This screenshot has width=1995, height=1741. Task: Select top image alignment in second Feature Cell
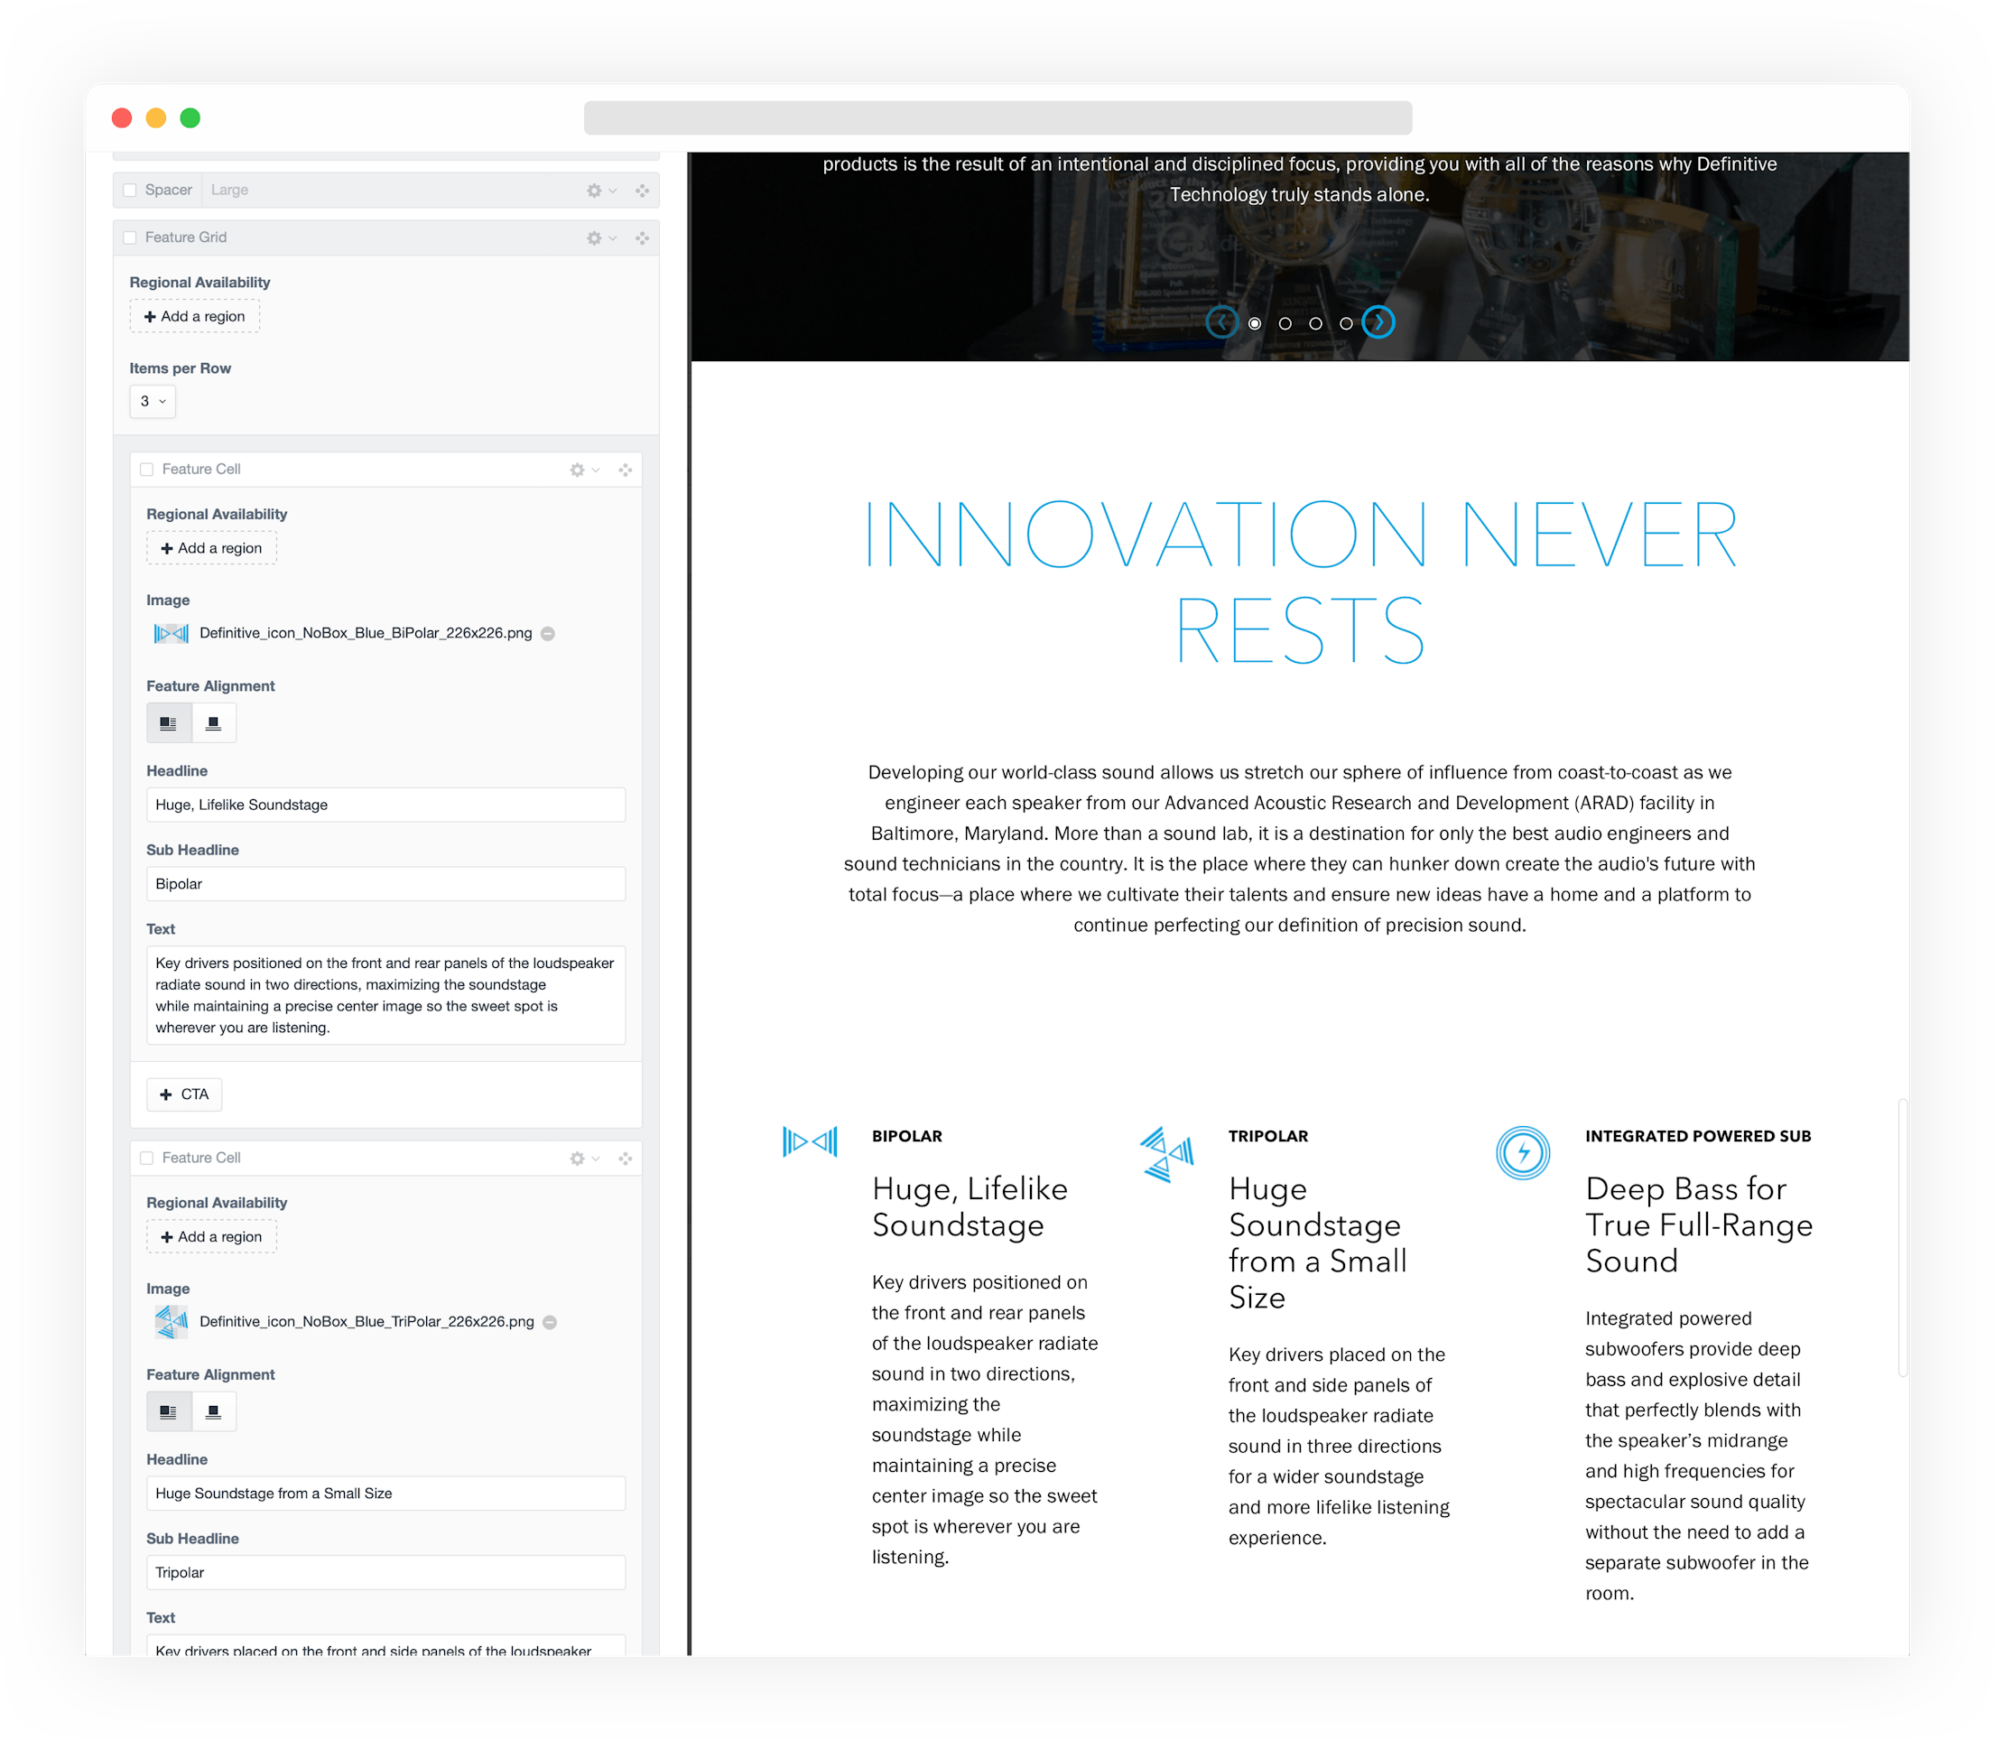point(214,1411)
